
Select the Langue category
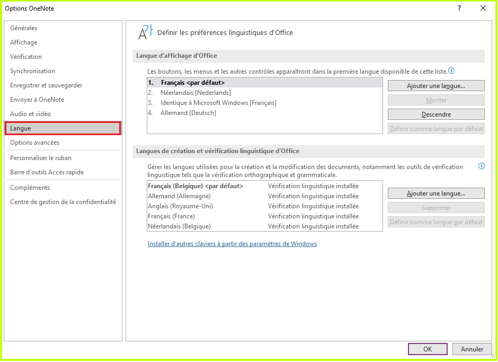[x=63, y=128]
